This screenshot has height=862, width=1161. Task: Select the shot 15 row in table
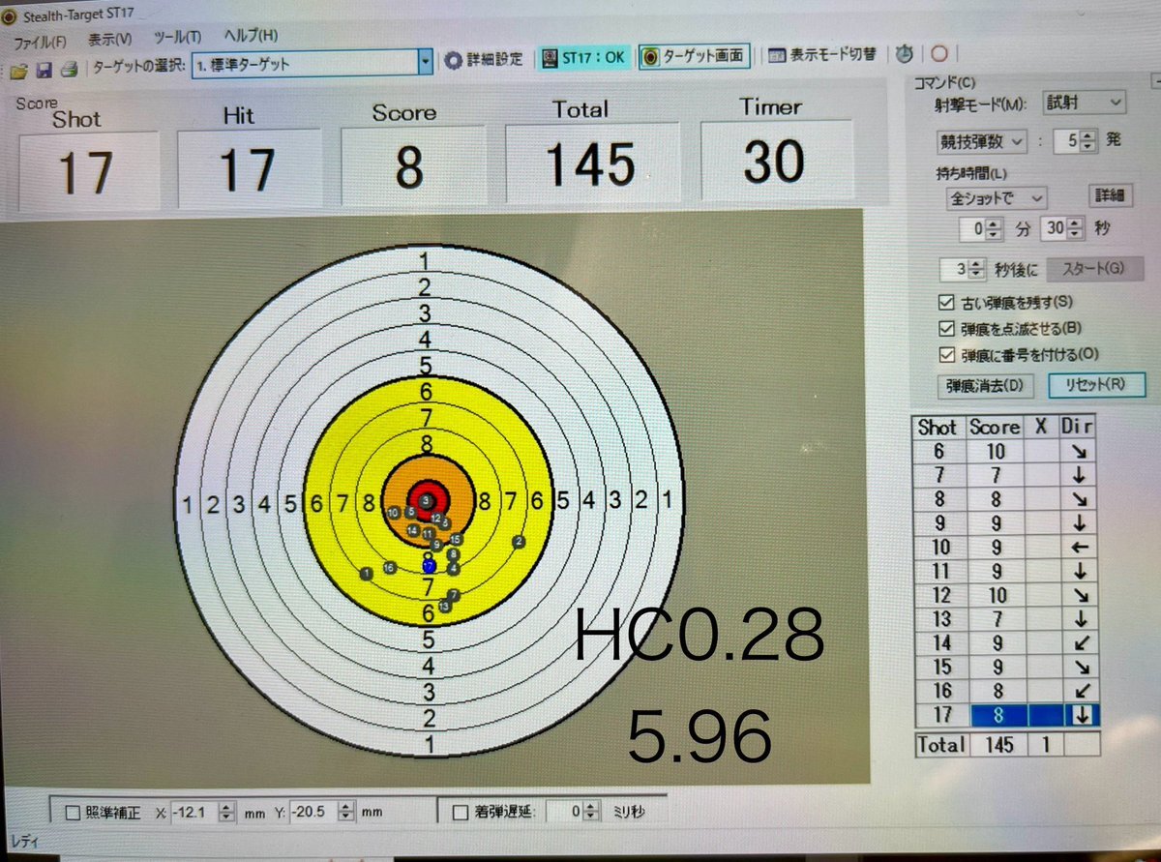click(1006, 668)
